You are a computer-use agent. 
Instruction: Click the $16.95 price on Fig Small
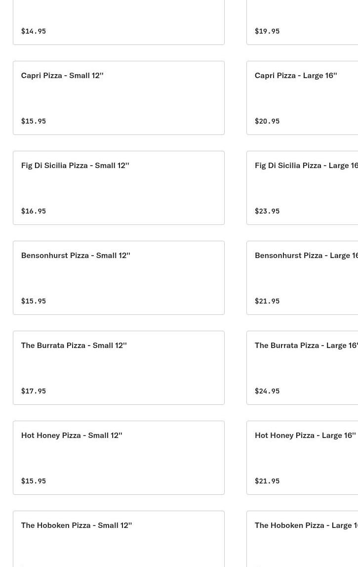[34, 211]
